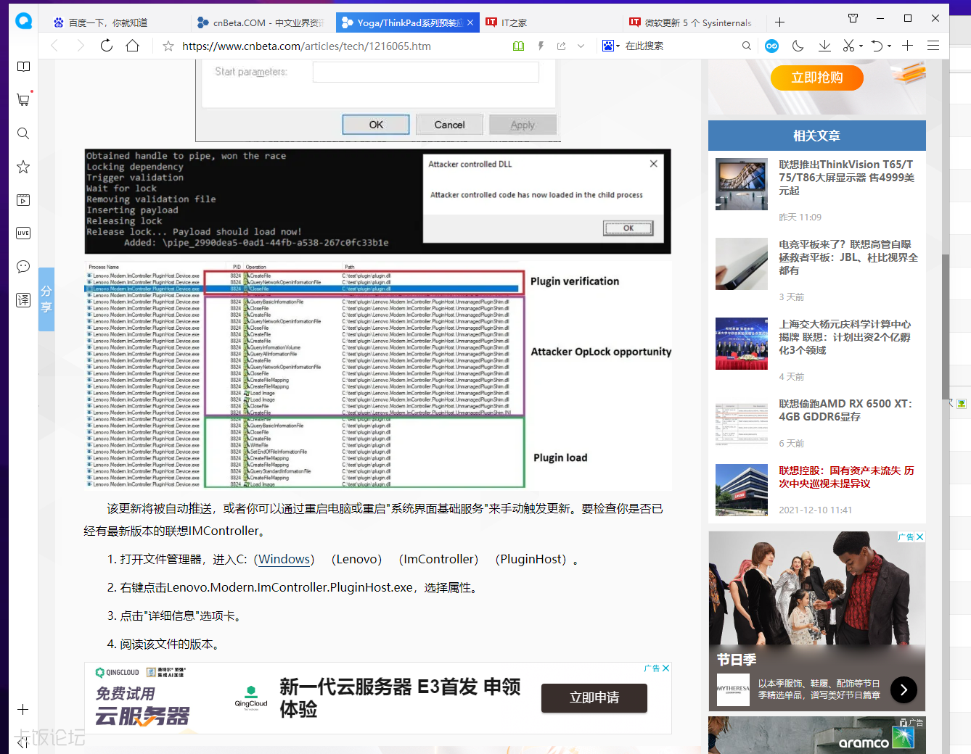
Task: Switch to the IT之家 tab
Action: [552, 22]
